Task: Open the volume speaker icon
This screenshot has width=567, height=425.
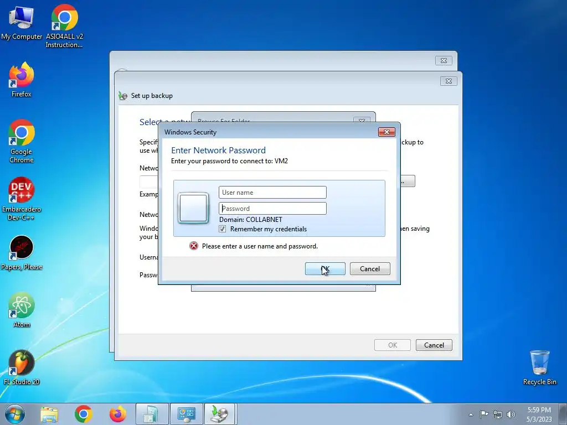Action: pyautogui.click(x=511, y=415)
